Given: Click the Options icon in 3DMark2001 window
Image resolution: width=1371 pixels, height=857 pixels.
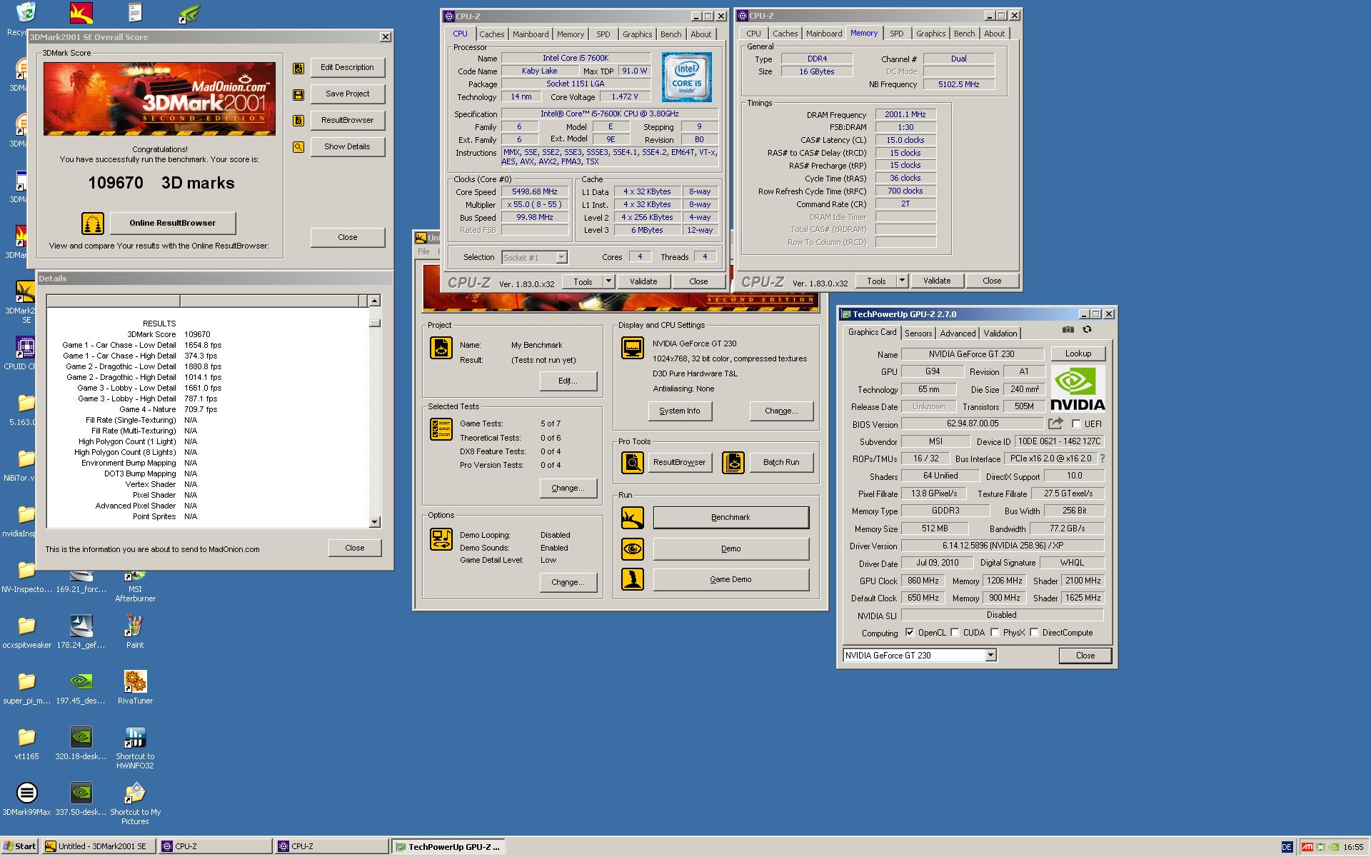Looking at the screenshot, I should click(x=441, y=539).
